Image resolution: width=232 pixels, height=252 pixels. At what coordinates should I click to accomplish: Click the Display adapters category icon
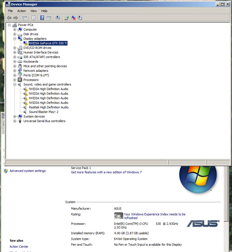20,39
